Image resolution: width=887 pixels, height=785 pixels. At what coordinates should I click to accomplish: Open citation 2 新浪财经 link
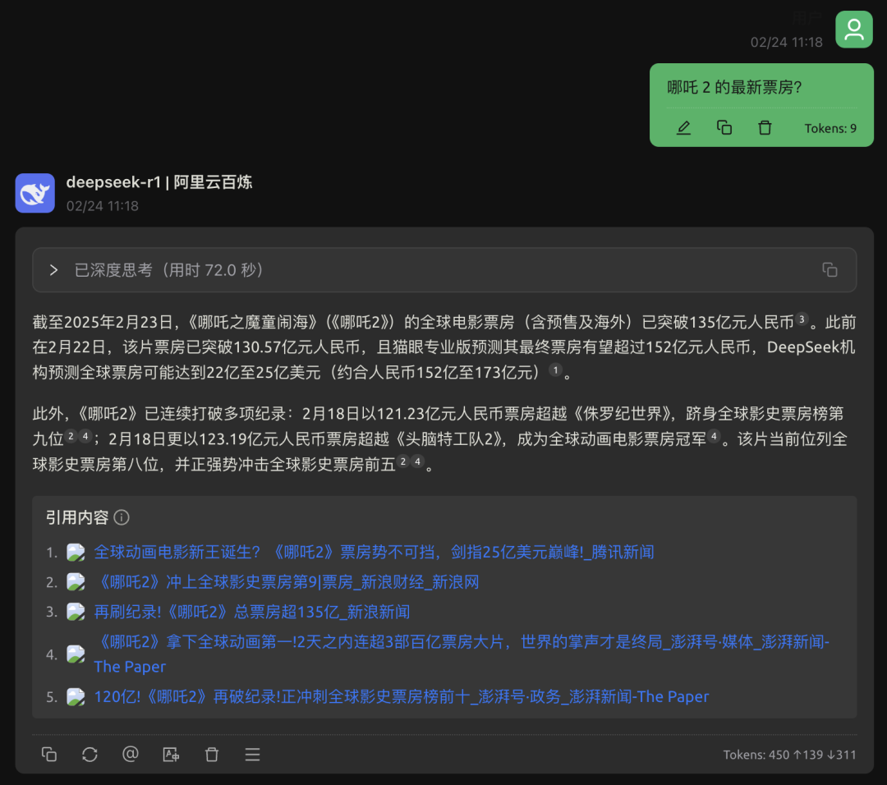(x=287, y=582)
